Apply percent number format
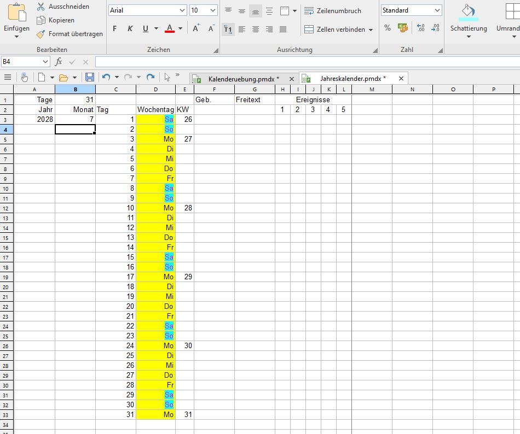 coord(388,28)
